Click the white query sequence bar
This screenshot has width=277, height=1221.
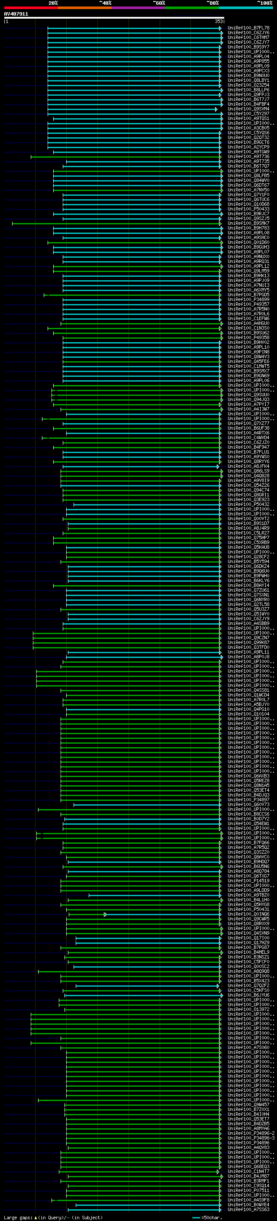[114, 17]
